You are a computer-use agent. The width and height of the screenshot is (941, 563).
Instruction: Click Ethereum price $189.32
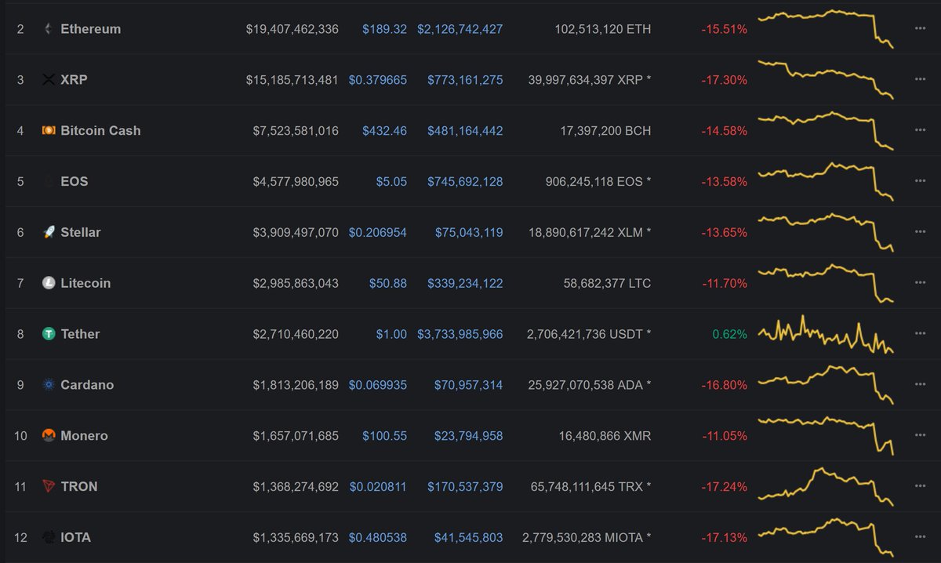[x=384, y=29]
